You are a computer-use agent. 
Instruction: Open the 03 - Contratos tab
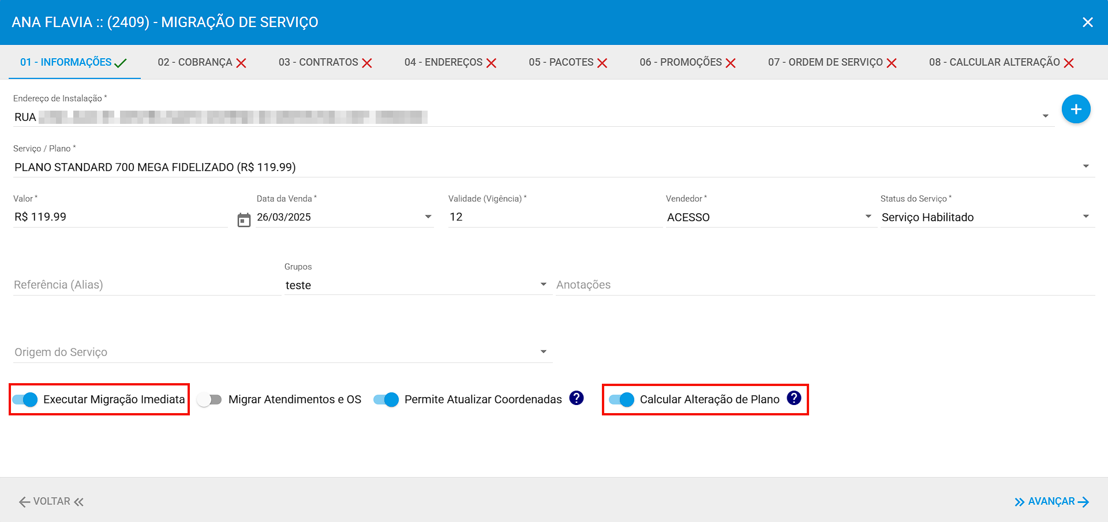point(325,62)
